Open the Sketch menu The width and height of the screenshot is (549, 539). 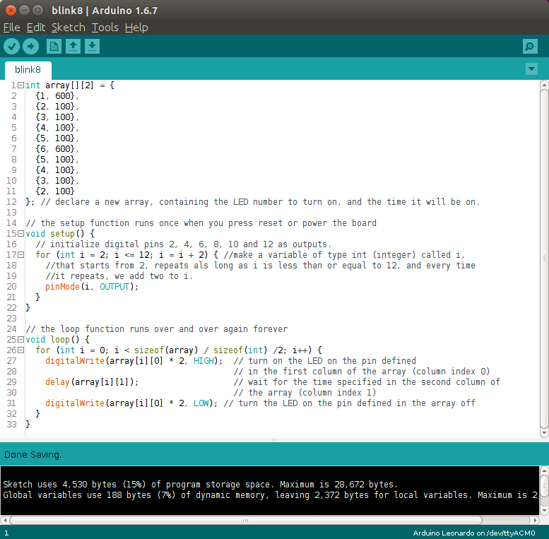coord(69,28)
